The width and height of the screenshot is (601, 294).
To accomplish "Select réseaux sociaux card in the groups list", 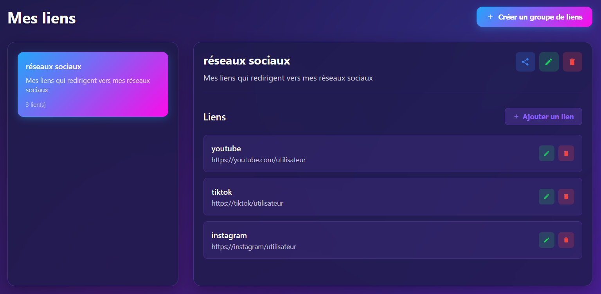I will pos(93,84).
